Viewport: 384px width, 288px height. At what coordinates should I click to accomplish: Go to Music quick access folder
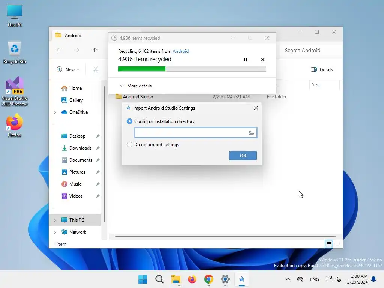[x=71, y=184]
